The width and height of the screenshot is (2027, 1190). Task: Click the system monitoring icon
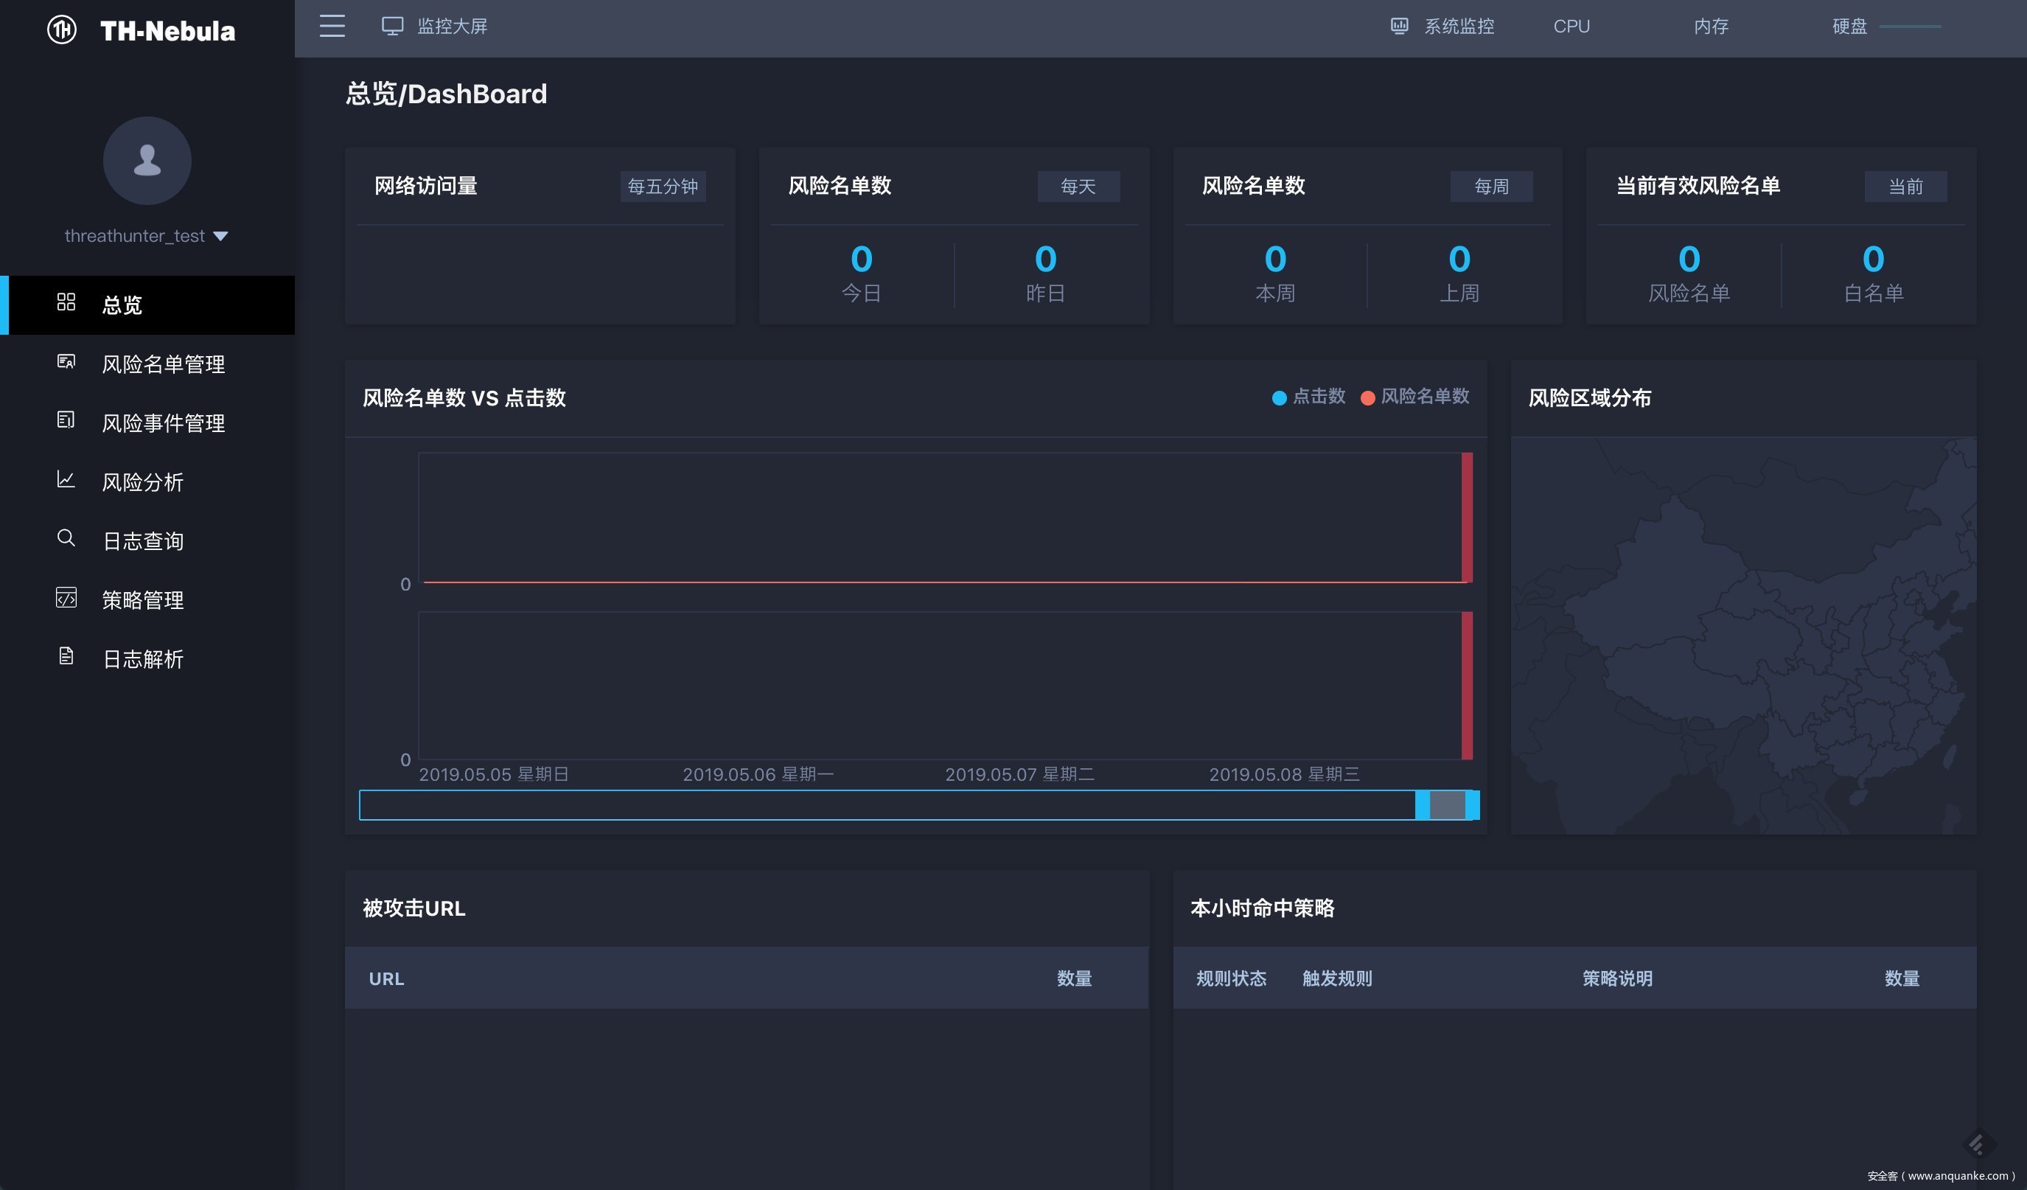point(1399,27)
